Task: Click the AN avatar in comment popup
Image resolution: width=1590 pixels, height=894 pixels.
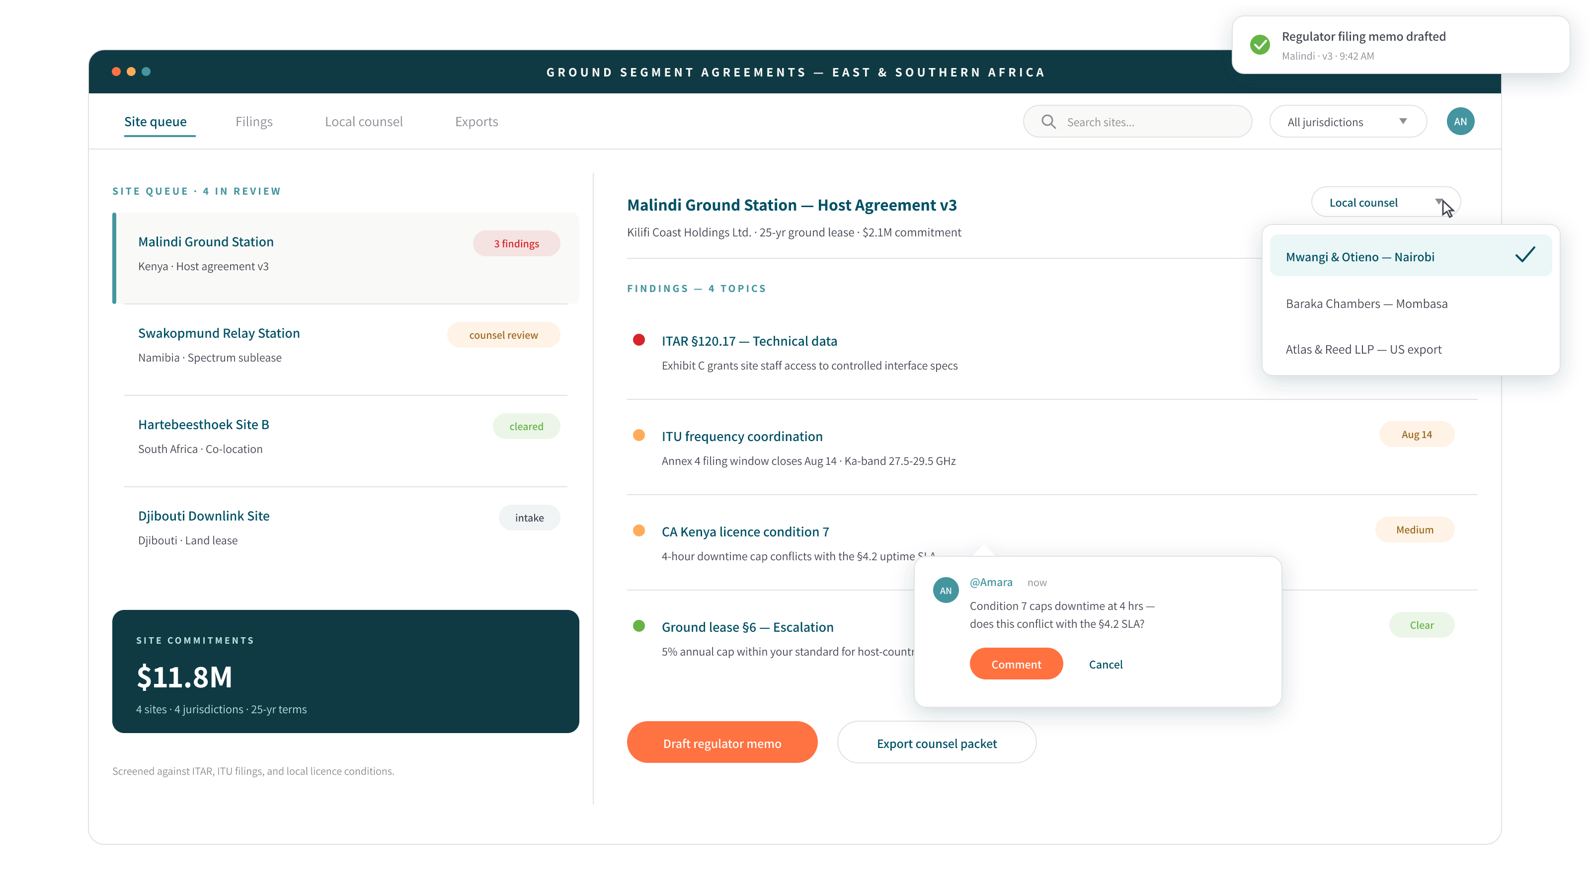Action: (x=945, y=591)
